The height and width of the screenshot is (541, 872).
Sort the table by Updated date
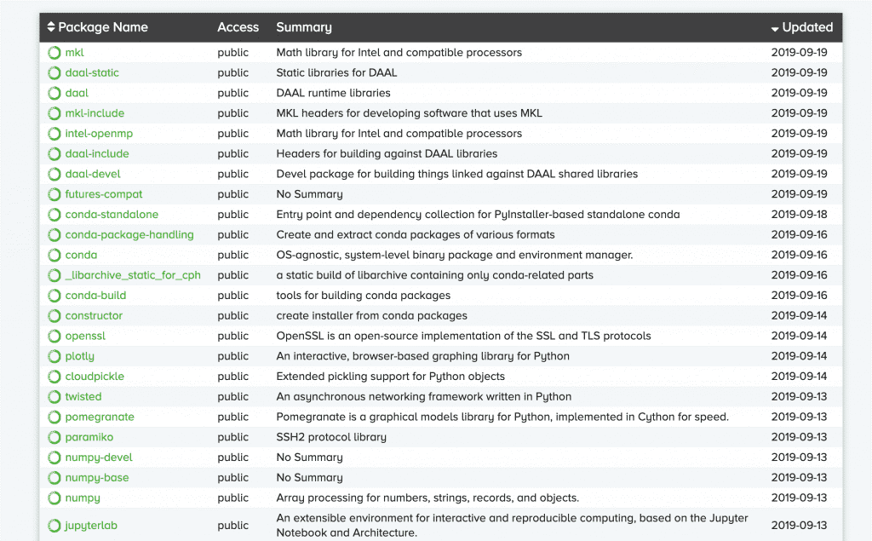pyautogui.click(x=802, y=27)
